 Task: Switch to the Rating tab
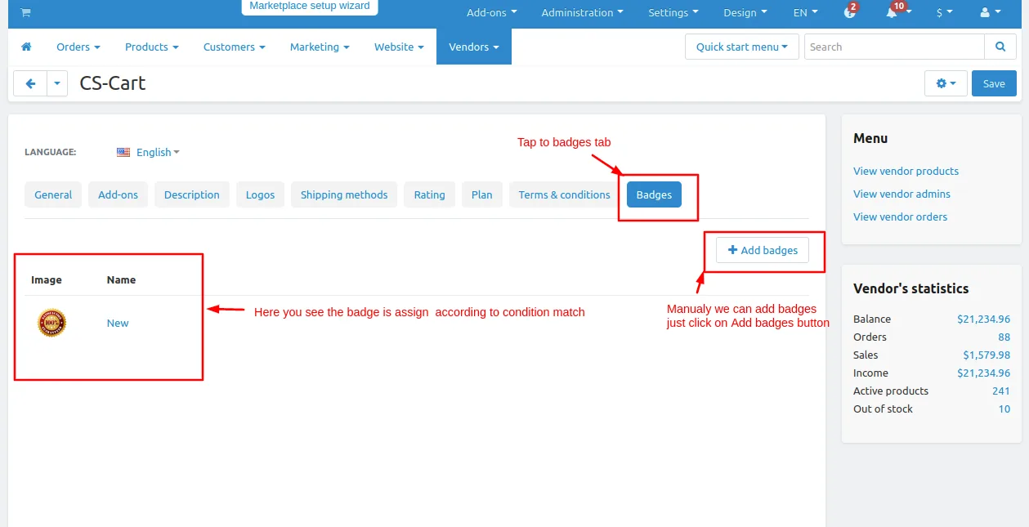429,194
